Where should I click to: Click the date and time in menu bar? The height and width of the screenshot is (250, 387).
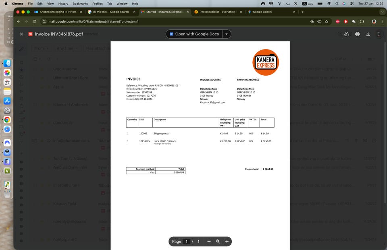pyautogui.click(x=371, y=4)
